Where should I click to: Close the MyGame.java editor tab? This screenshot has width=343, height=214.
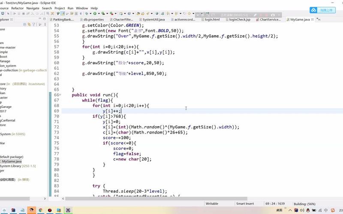click(313, 19)
